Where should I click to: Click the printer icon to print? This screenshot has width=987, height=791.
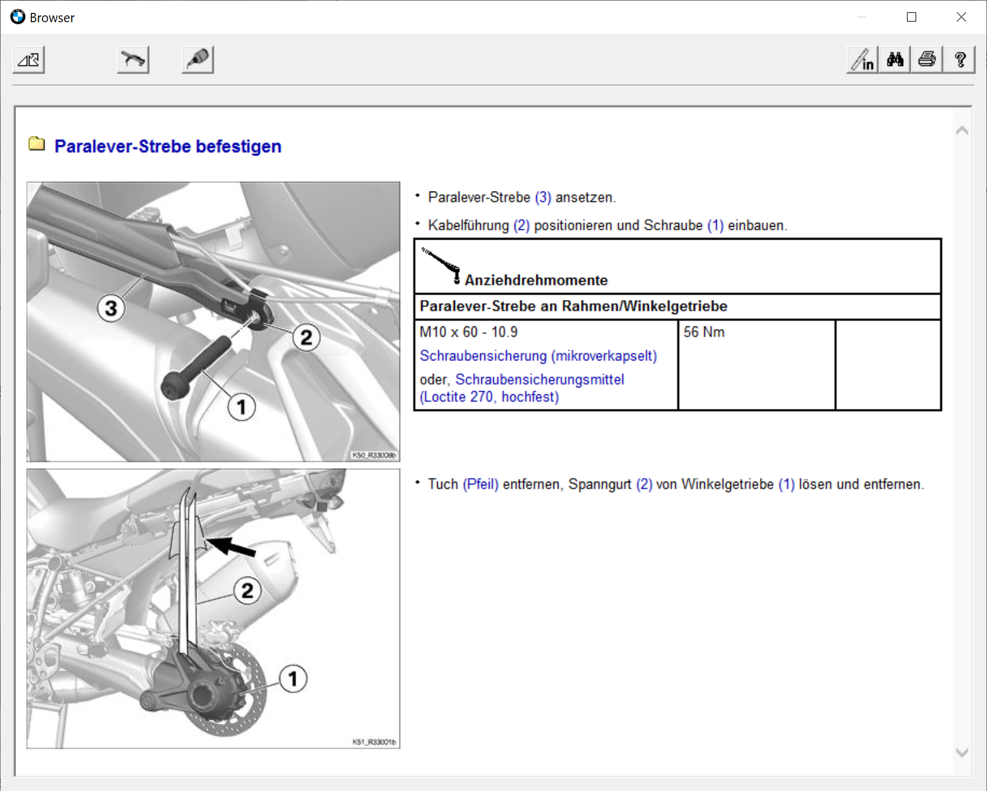pyautogui.click(x=927, y=60)
